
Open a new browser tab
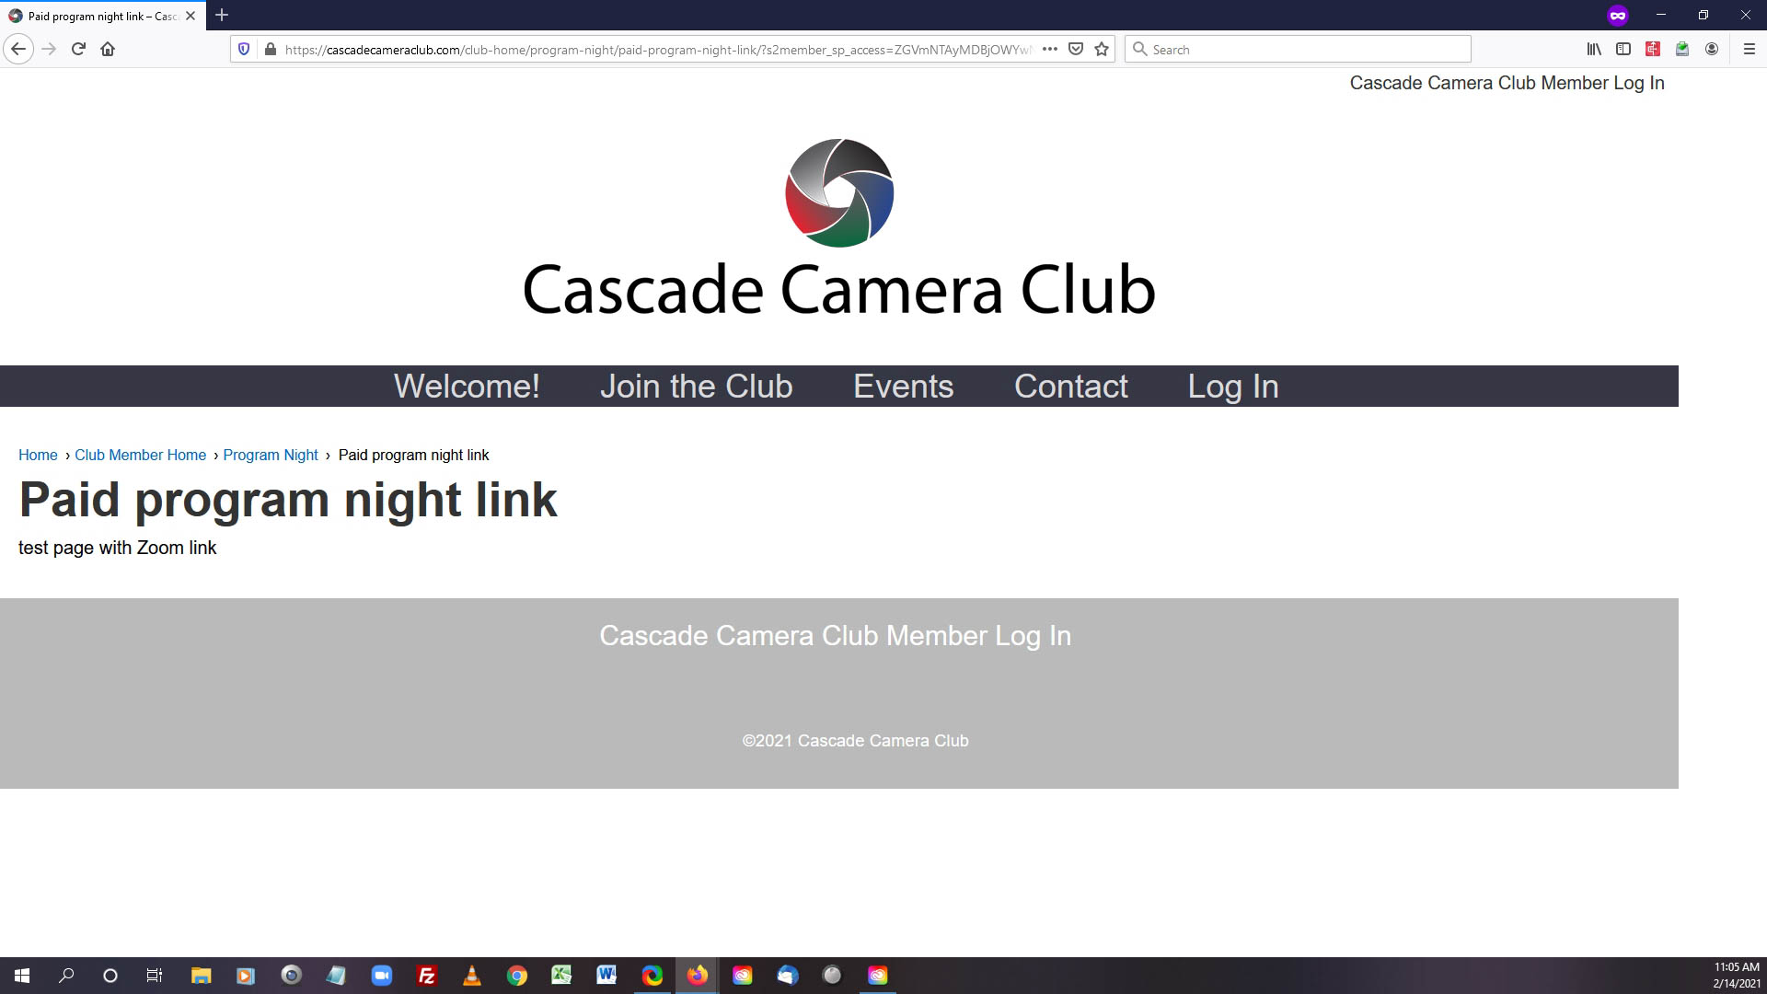pos(222,15)
